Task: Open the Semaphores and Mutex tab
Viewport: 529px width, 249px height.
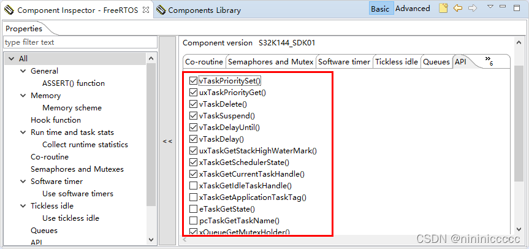Action: pos(271,62)
